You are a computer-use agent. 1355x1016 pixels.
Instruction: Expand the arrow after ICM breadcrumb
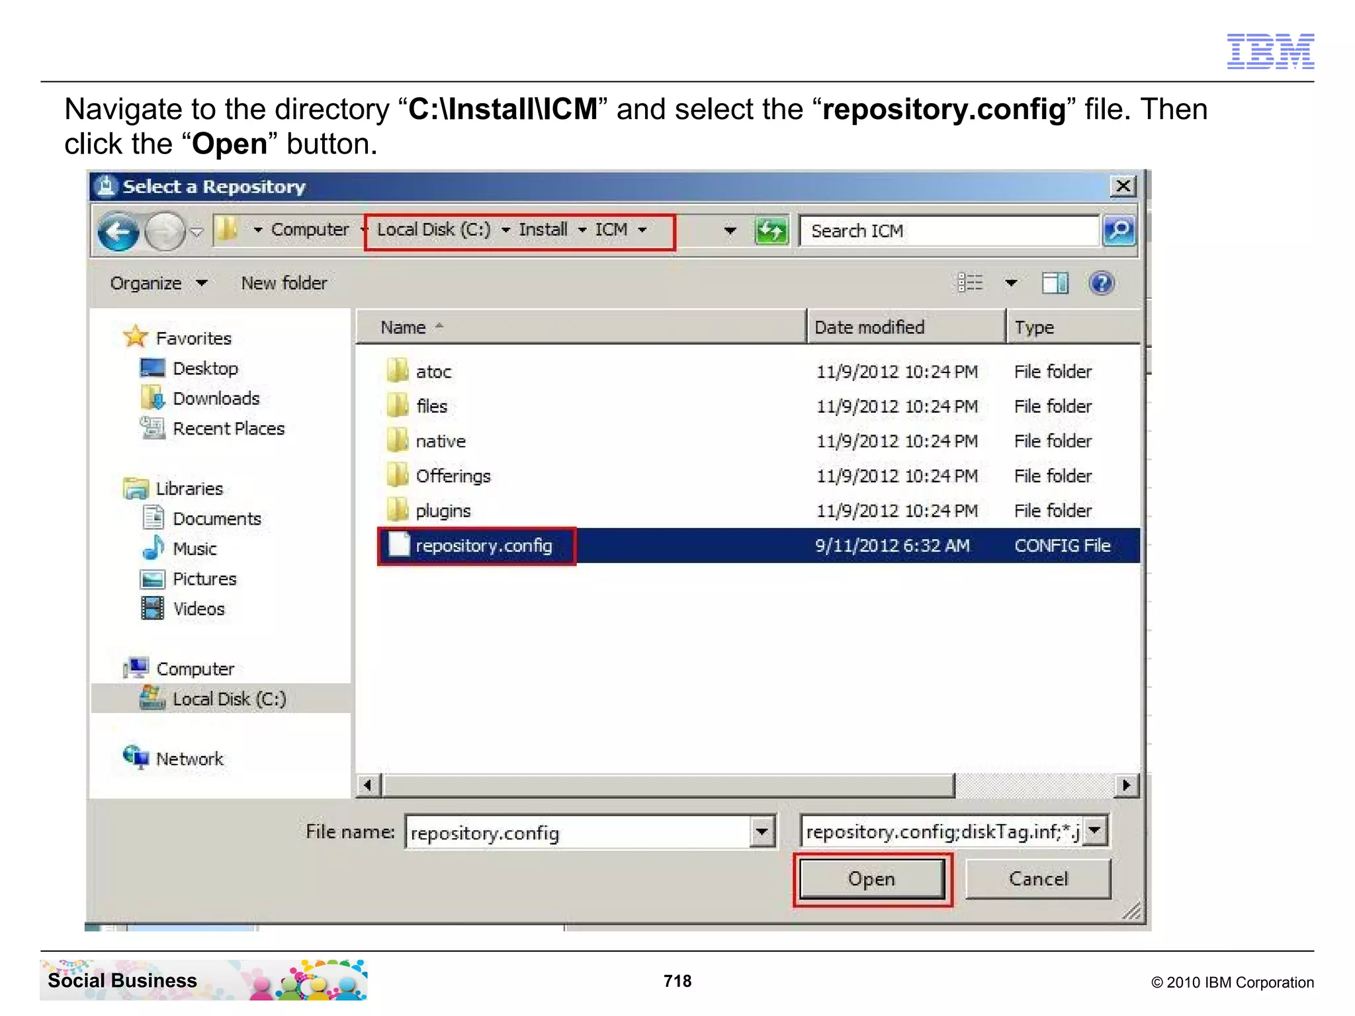point(642,230)
